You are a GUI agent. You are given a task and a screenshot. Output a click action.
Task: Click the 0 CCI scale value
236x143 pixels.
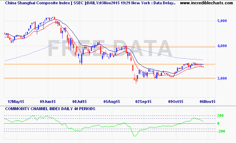click(218, 123)
